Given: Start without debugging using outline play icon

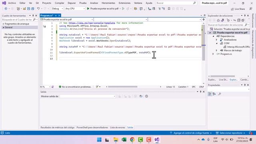Looking at the screenshot, I should (123, 8).
